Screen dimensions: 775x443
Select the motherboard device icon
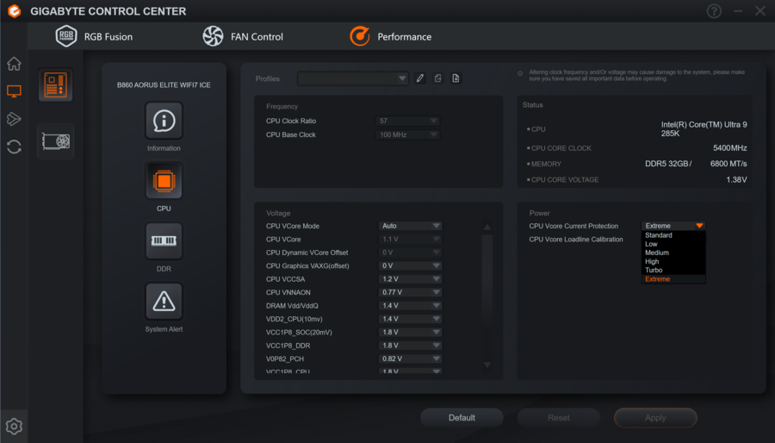click(x=55, y=85)
